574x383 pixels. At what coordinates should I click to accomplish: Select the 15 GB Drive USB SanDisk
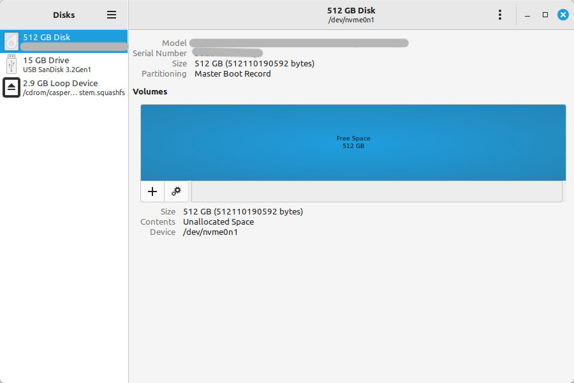(64, 64)
